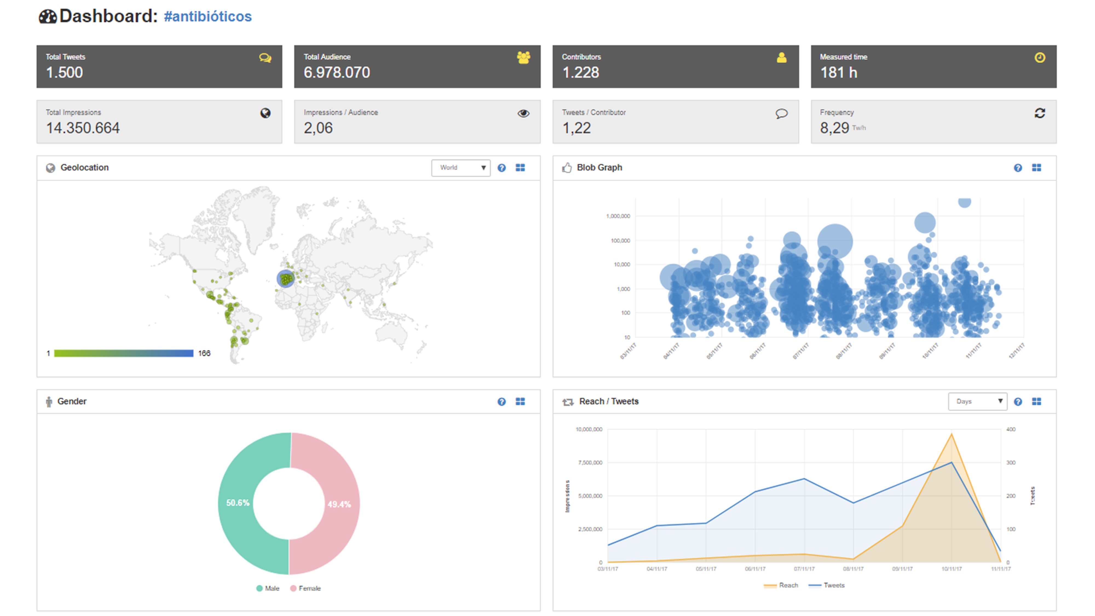
Task: Toggle Female series in gender legend
Action: point(305,588)
